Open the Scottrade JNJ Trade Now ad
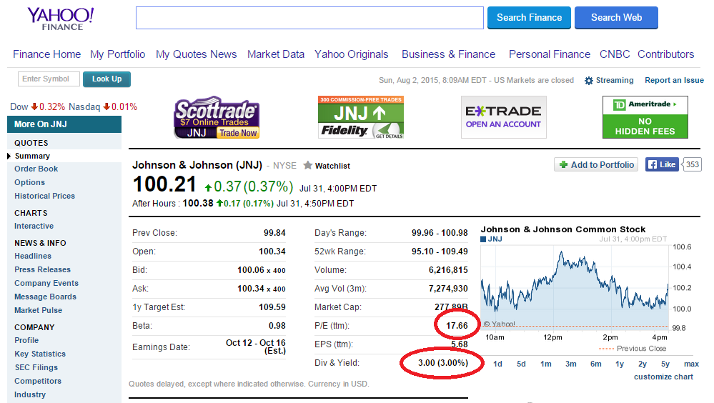 tap(217, 117)
